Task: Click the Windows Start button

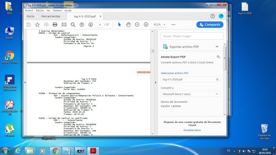Action: (x=5, y=151)
